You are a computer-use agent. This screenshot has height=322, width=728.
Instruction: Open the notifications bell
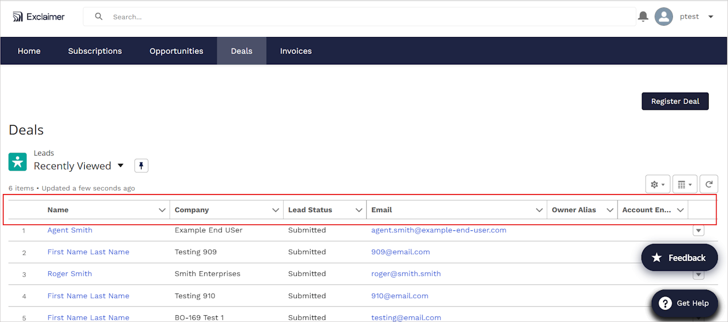click(643, 16)
